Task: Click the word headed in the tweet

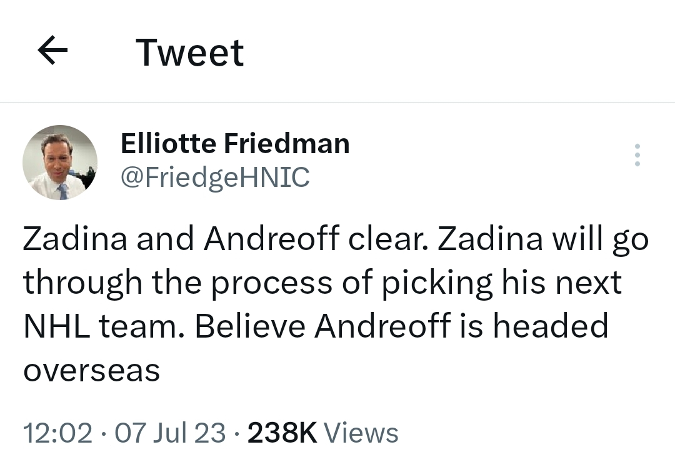Action: click(x=551, y=326)
